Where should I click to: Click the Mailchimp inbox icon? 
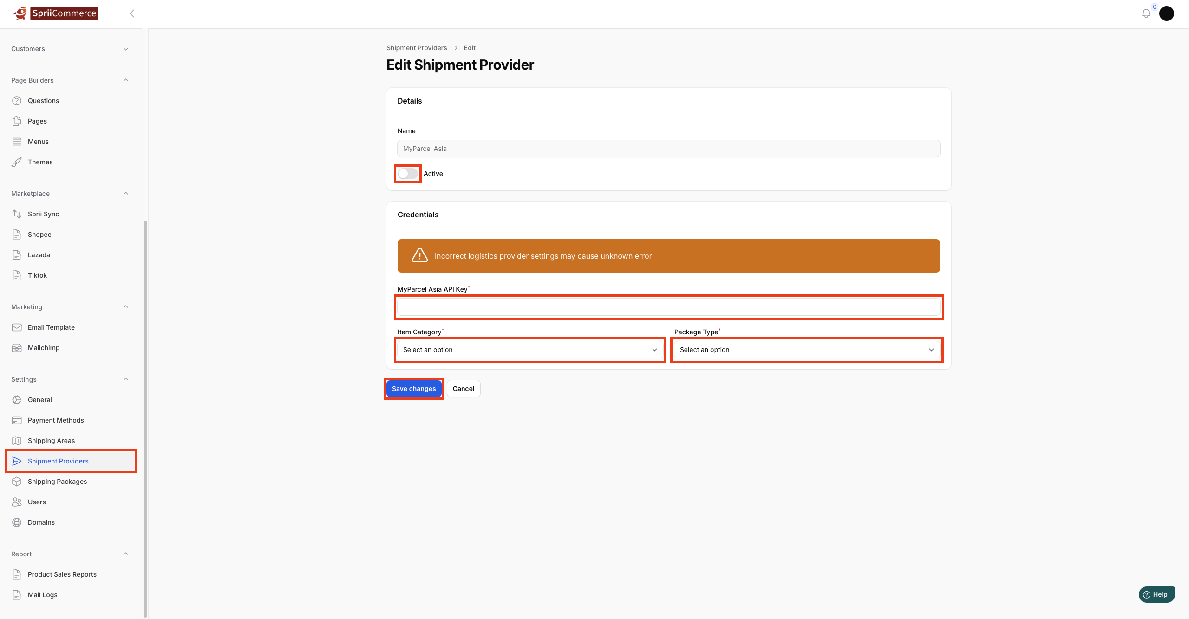tap(17, 348)
